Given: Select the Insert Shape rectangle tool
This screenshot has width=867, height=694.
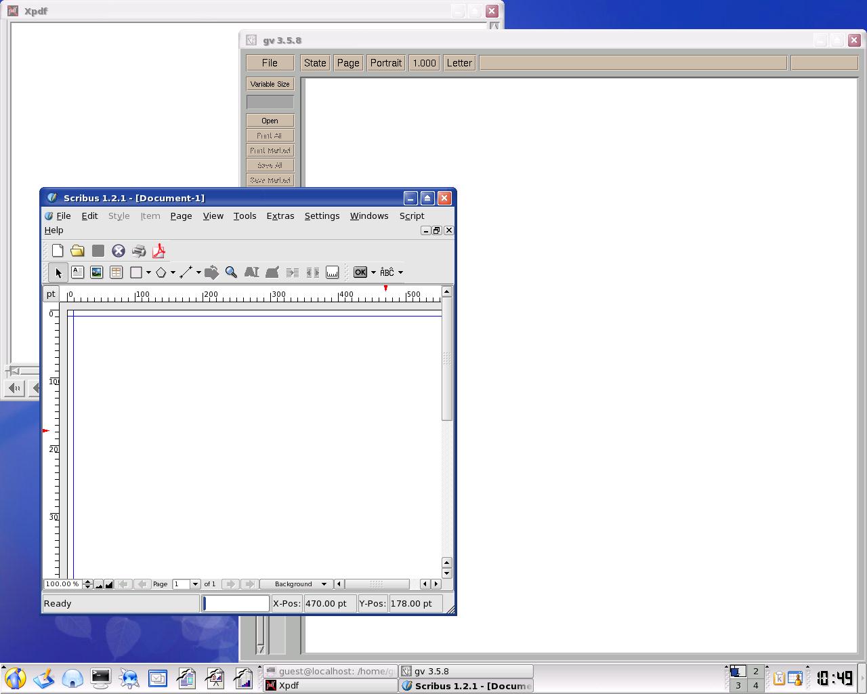Looking at the screenshot, I should (136, 272).
